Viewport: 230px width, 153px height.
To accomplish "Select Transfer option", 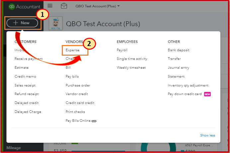I will tap(174, 59).
